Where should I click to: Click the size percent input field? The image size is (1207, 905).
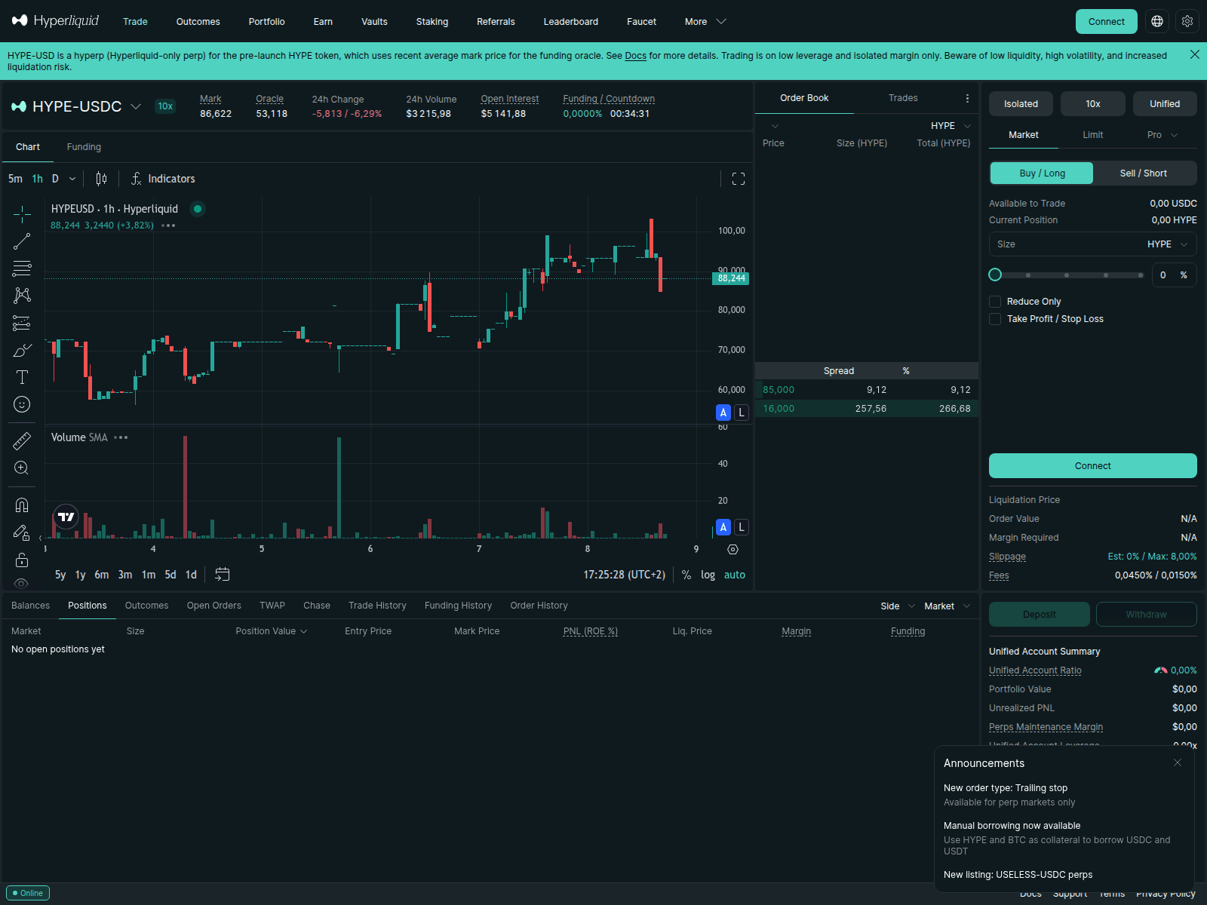tap(1174, 275)
